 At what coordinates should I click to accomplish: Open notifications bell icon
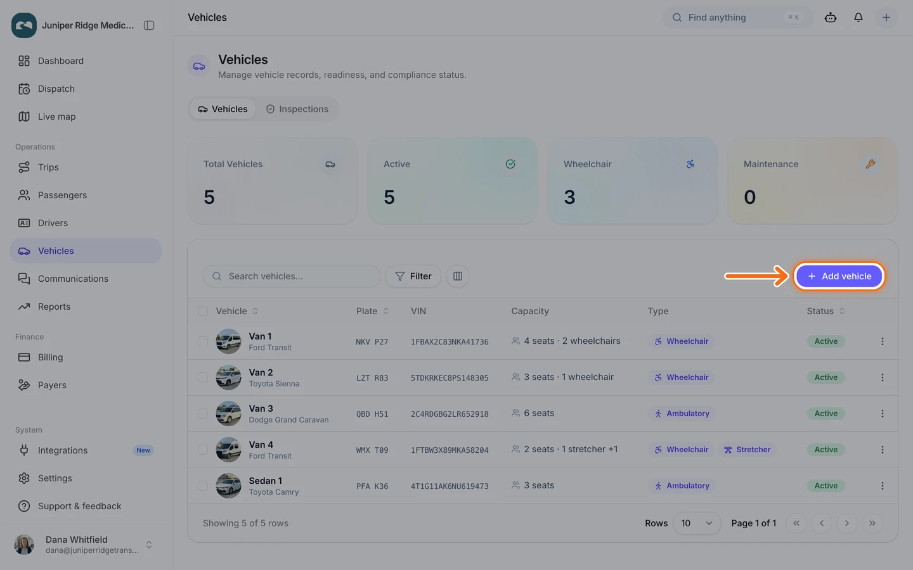pos(858,18)
